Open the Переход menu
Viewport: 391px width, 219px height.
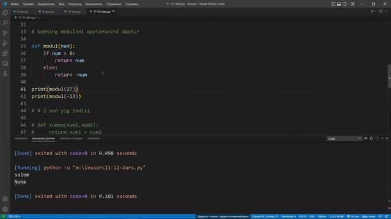pos(75,4)
